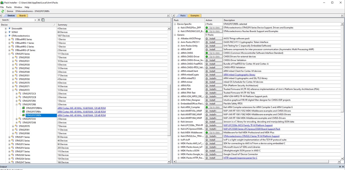Clear the search with the X icon
This screenshot has height=170, width=345.
pyautogui.click(x=39, y=20)
